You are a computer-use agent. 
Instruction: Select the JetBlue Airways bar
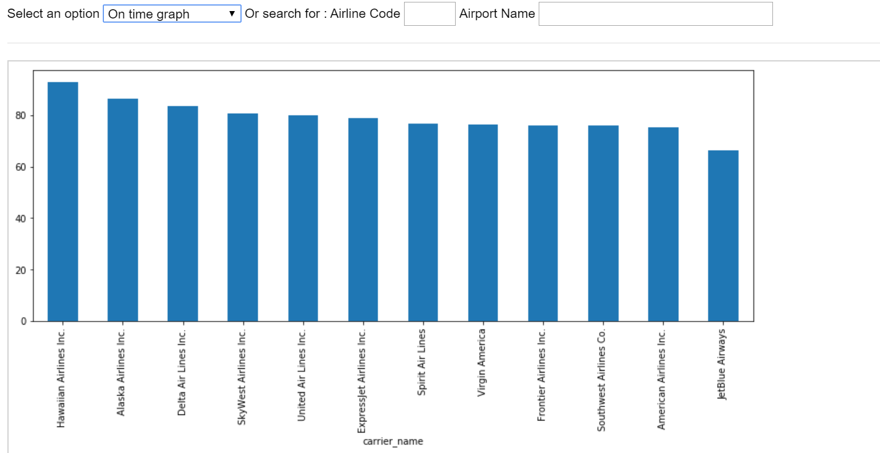[723, 235]
